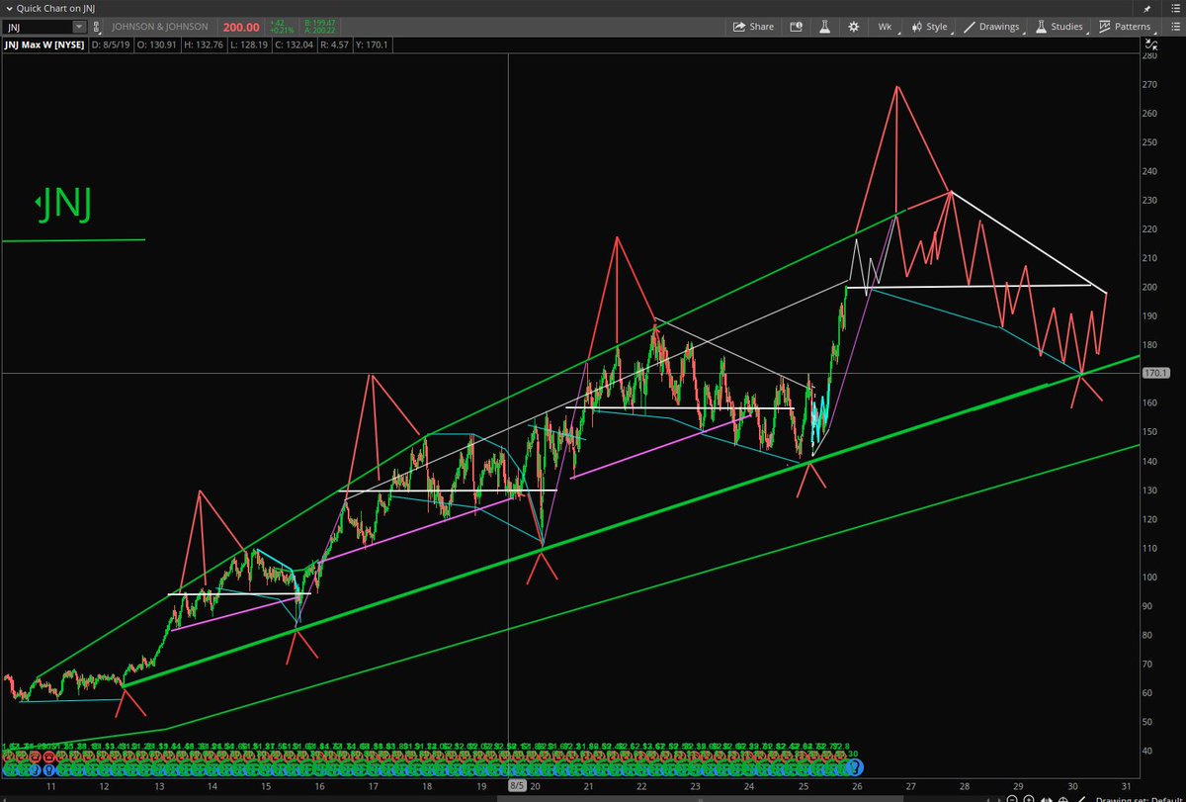Open the Studies menu
The height and width of the screenshot is (802, 1186).
pyautogui.click(x=1059, y=27)
